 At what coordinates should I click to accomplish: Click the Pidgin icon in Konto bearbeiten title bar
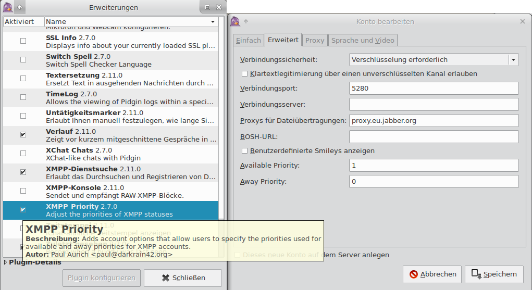(235, 21)
